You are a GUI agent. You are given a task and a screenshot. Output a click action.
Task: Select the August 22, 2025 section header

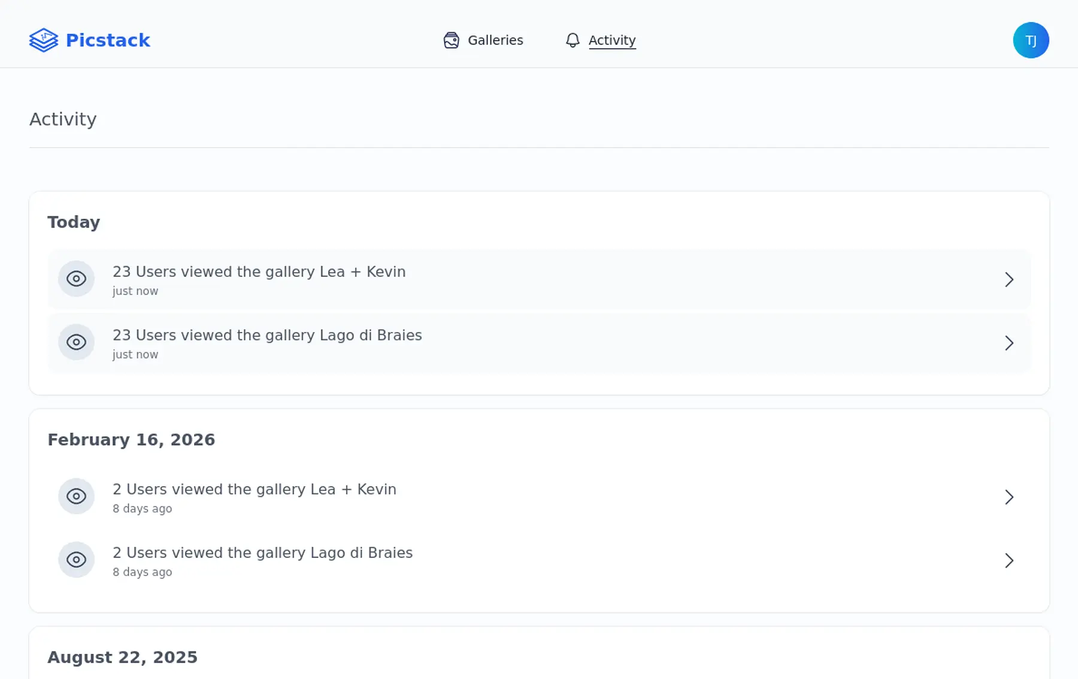coord(122,656)
